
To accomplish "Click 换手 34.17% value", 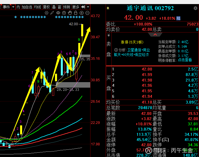I will coord(191,134).
